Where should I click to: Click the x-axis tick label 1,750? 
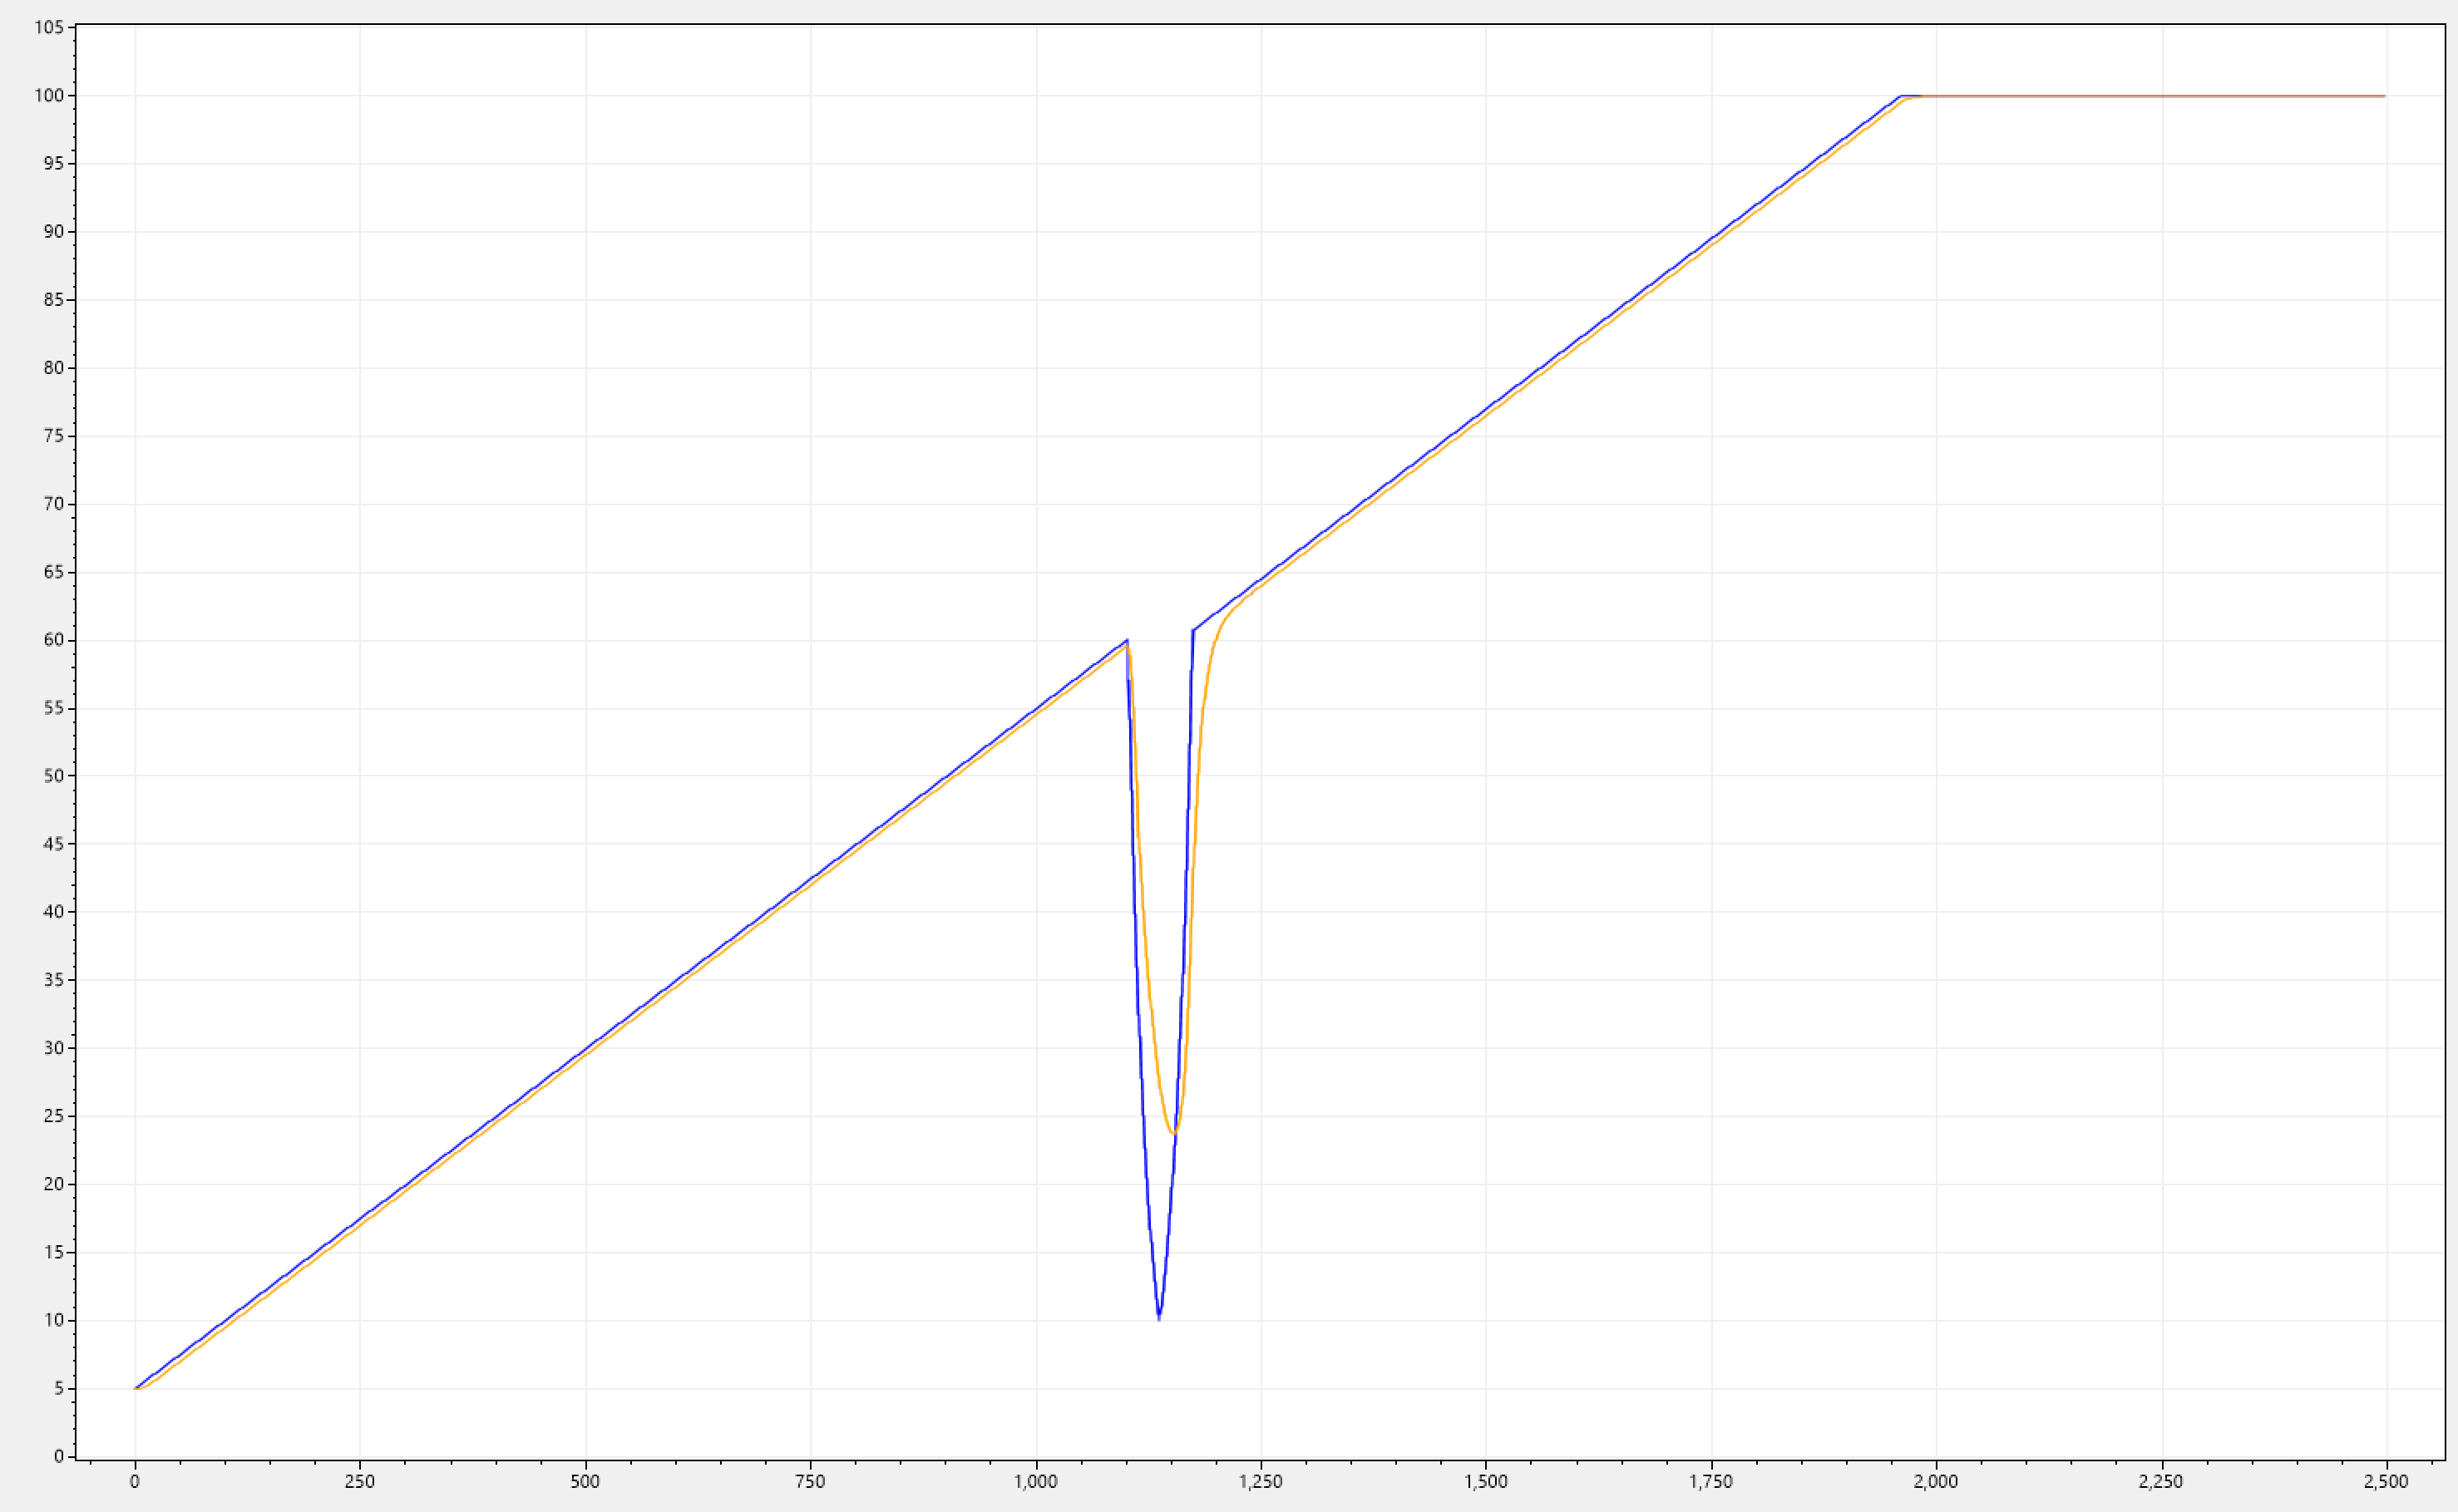pyautogui.click(x=1710, y=1481)
